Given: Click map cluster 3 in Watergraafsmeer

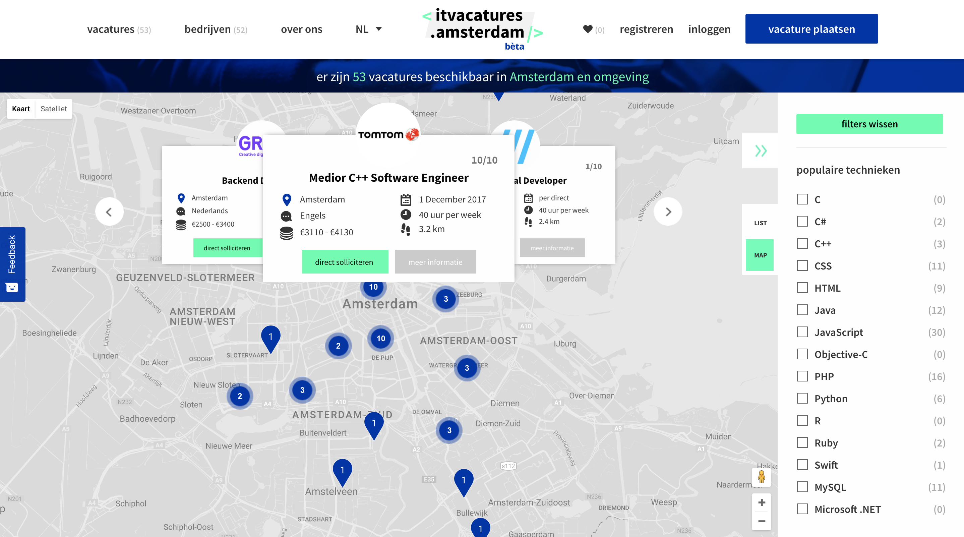Looking at the screenshot, I should 467,368.
